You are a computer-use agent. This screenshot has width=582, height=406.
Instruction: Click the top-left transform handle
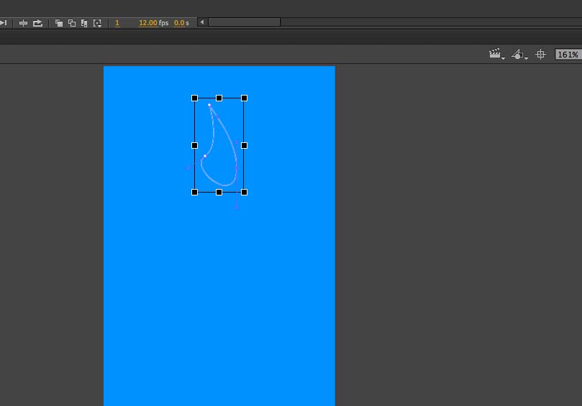(194, 98)
